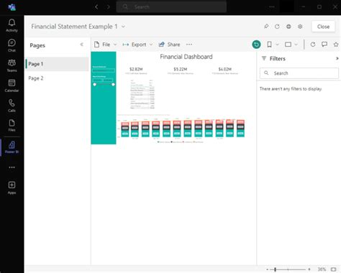This screenshot has width=341, height=273.
Task: Click 'There aren't any filters to display' text
Action: 291,89
